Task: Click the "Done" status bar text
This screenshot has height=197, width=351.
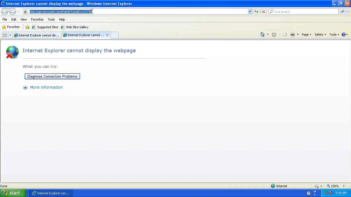Action: point(4,186)
